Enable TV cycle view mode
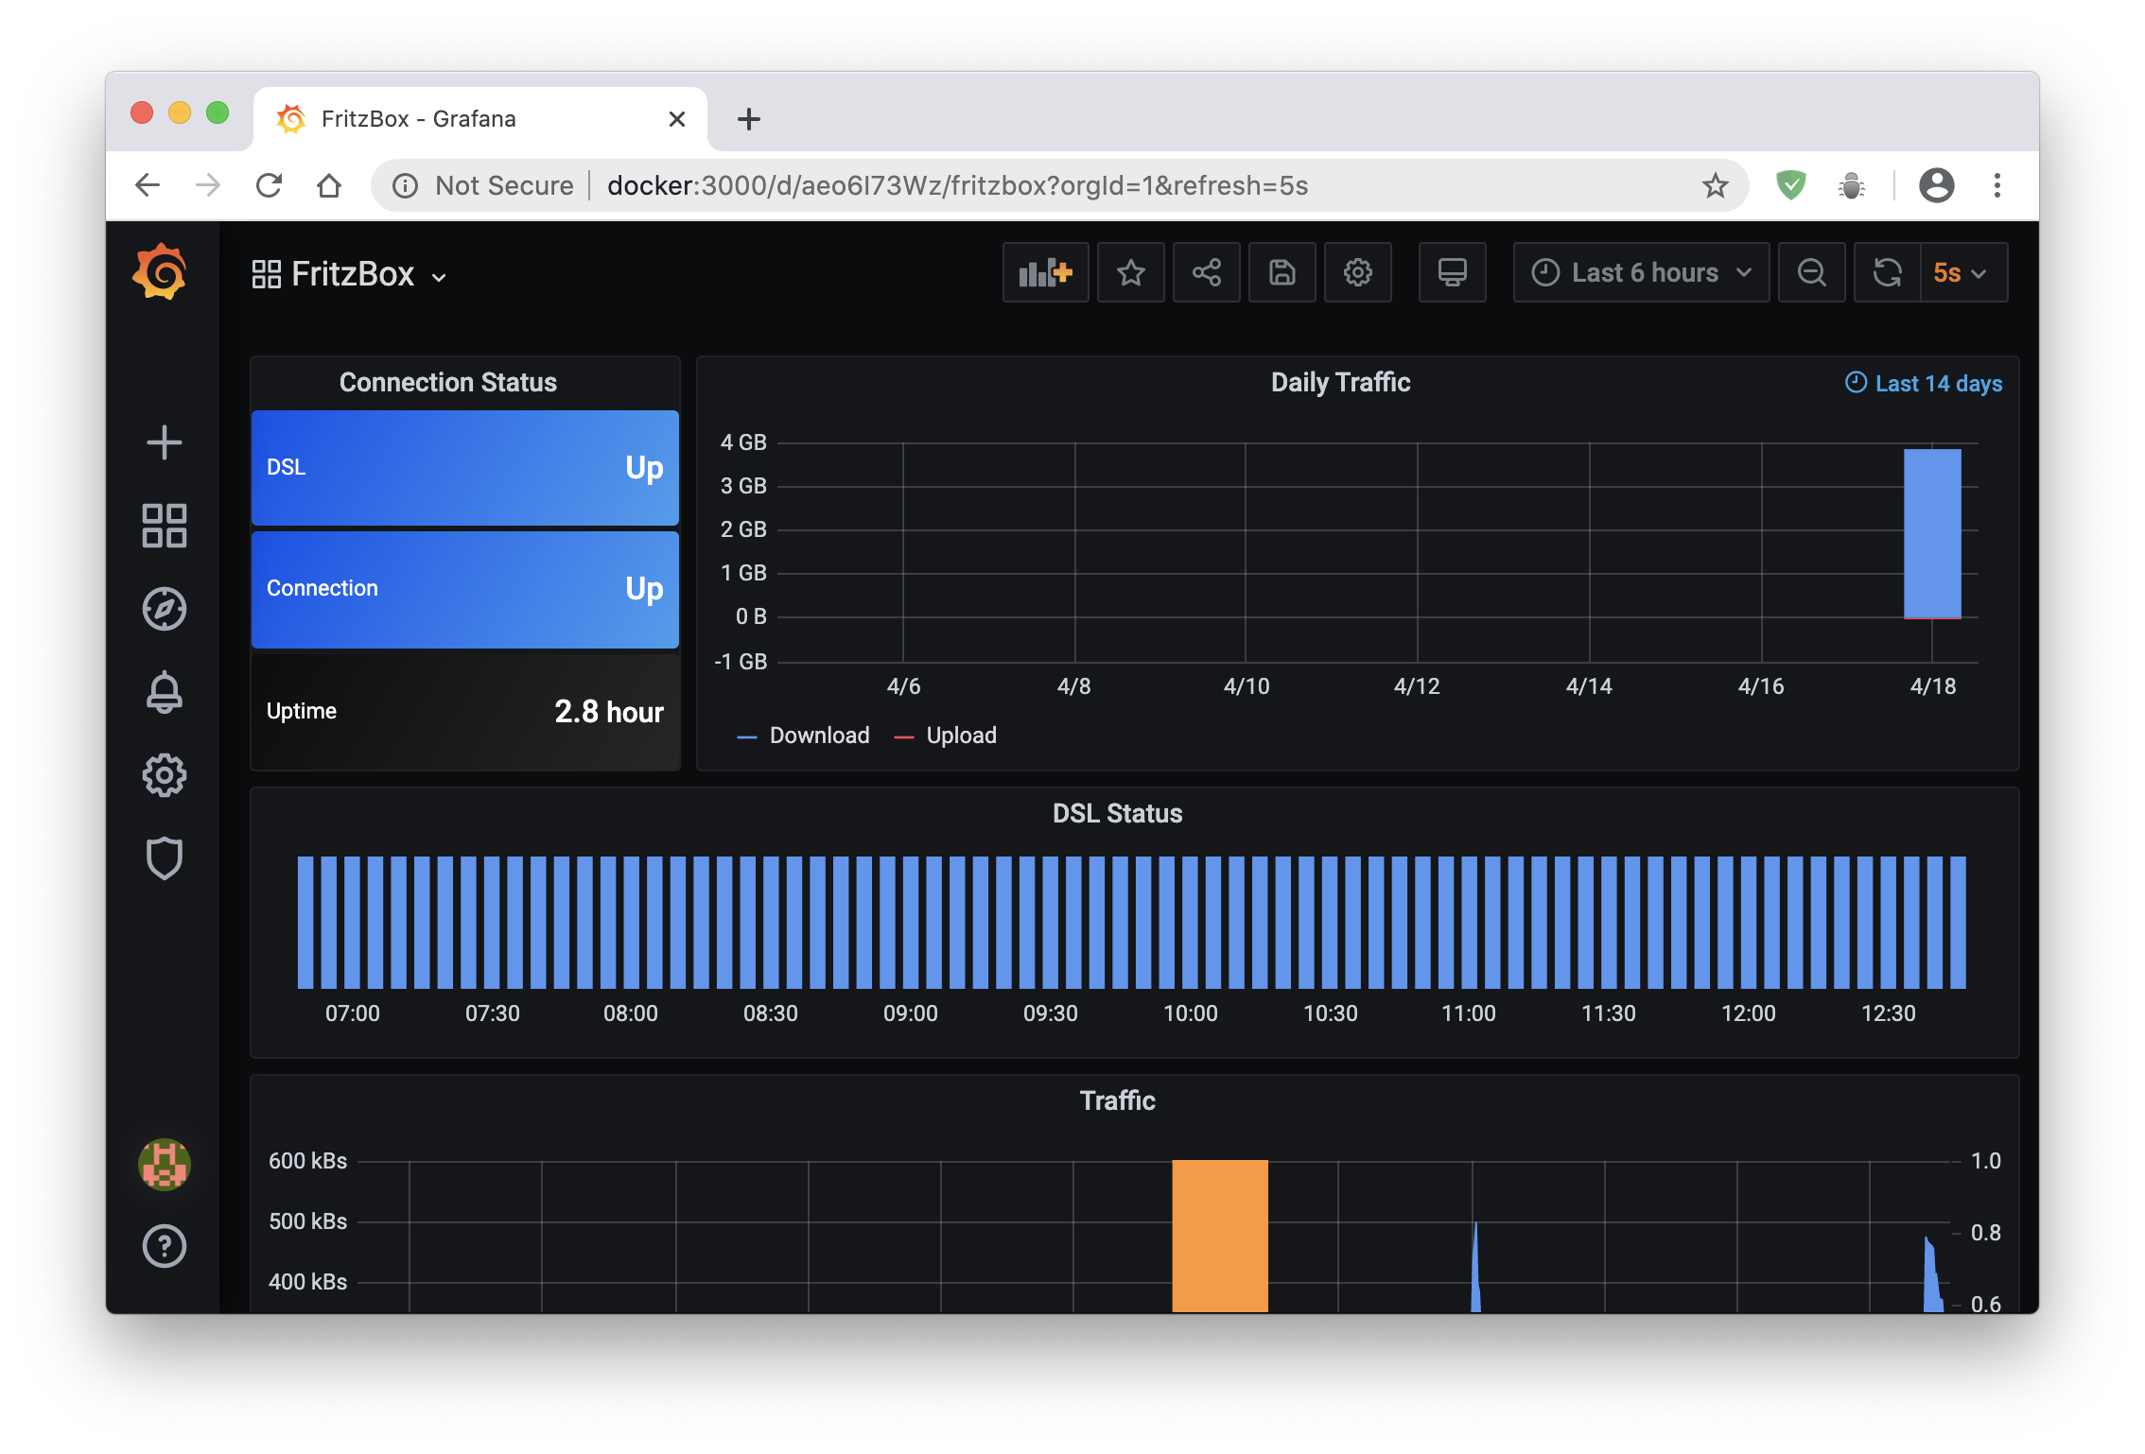 point(1452,272)
